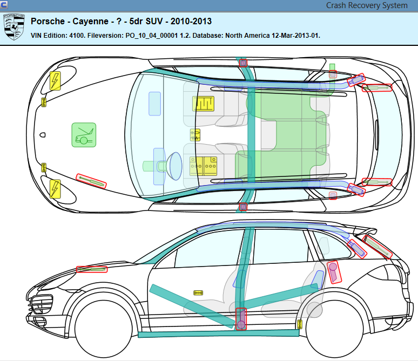Click the driver-side tailgate gas strut in top view
The width and height of the screenshot is (418, 361).
click(x=377, y=182)
